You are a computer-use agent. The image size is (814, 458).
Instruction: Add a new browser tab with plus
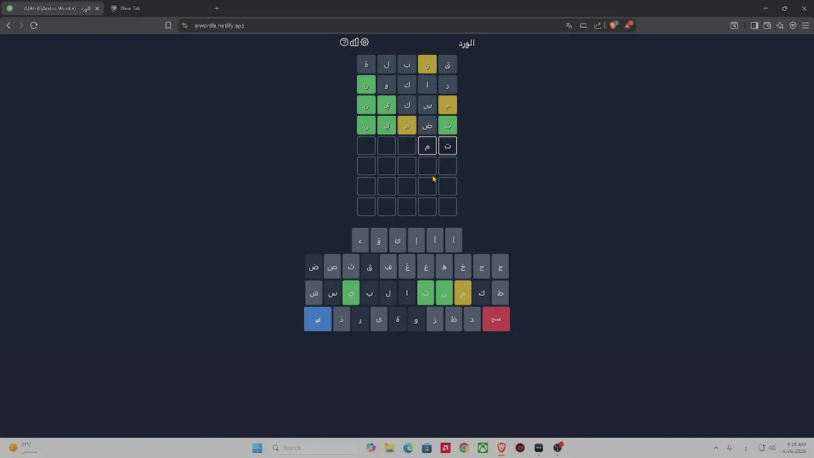[217, 8]
